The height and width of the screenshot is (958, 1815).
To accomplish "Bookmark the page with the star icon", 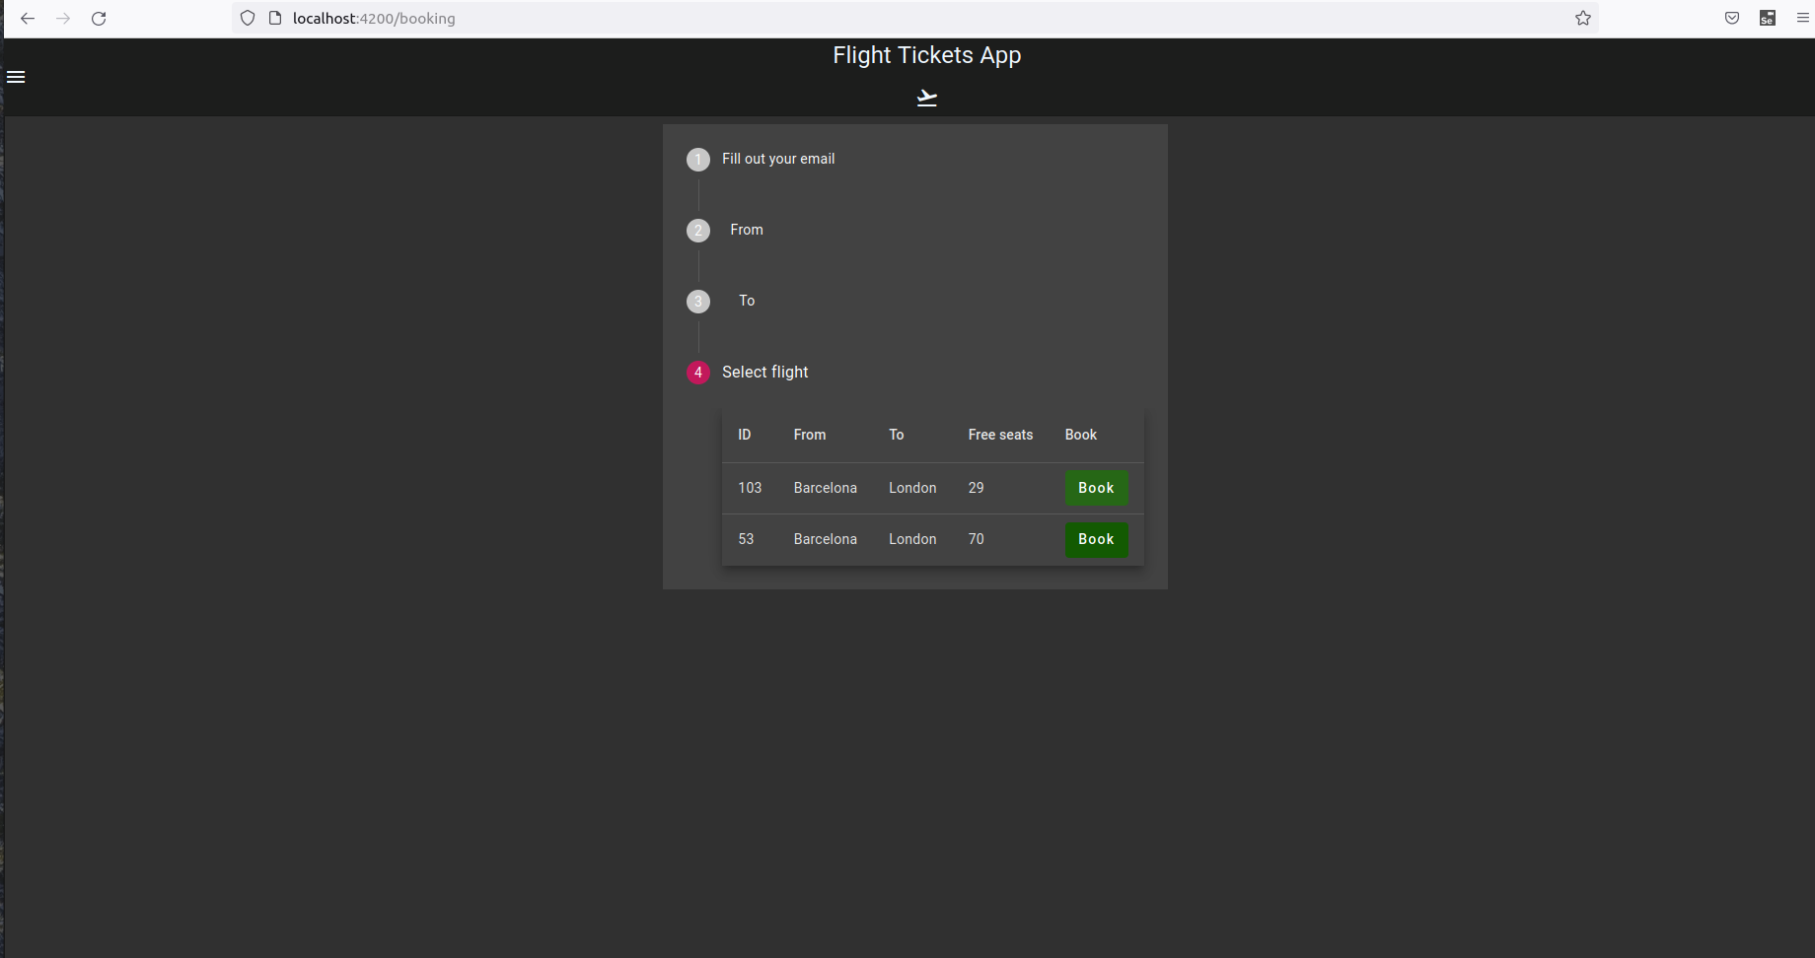I will pyautogui.click(x=1582, y=18).
